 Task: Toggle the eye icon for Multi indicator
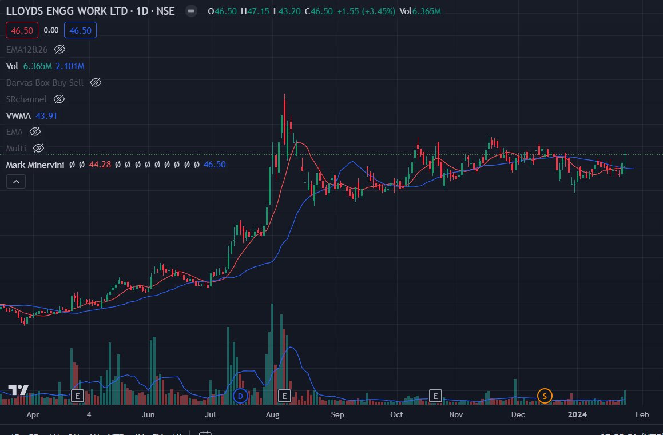[38, 149]
